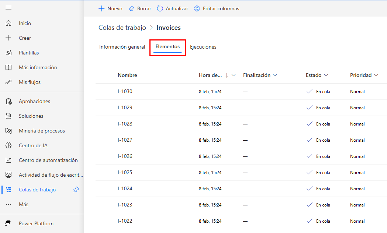Click the gear icon for Editar columnas
The height and width of the screenshot is (233, 387).
(197, 8)
